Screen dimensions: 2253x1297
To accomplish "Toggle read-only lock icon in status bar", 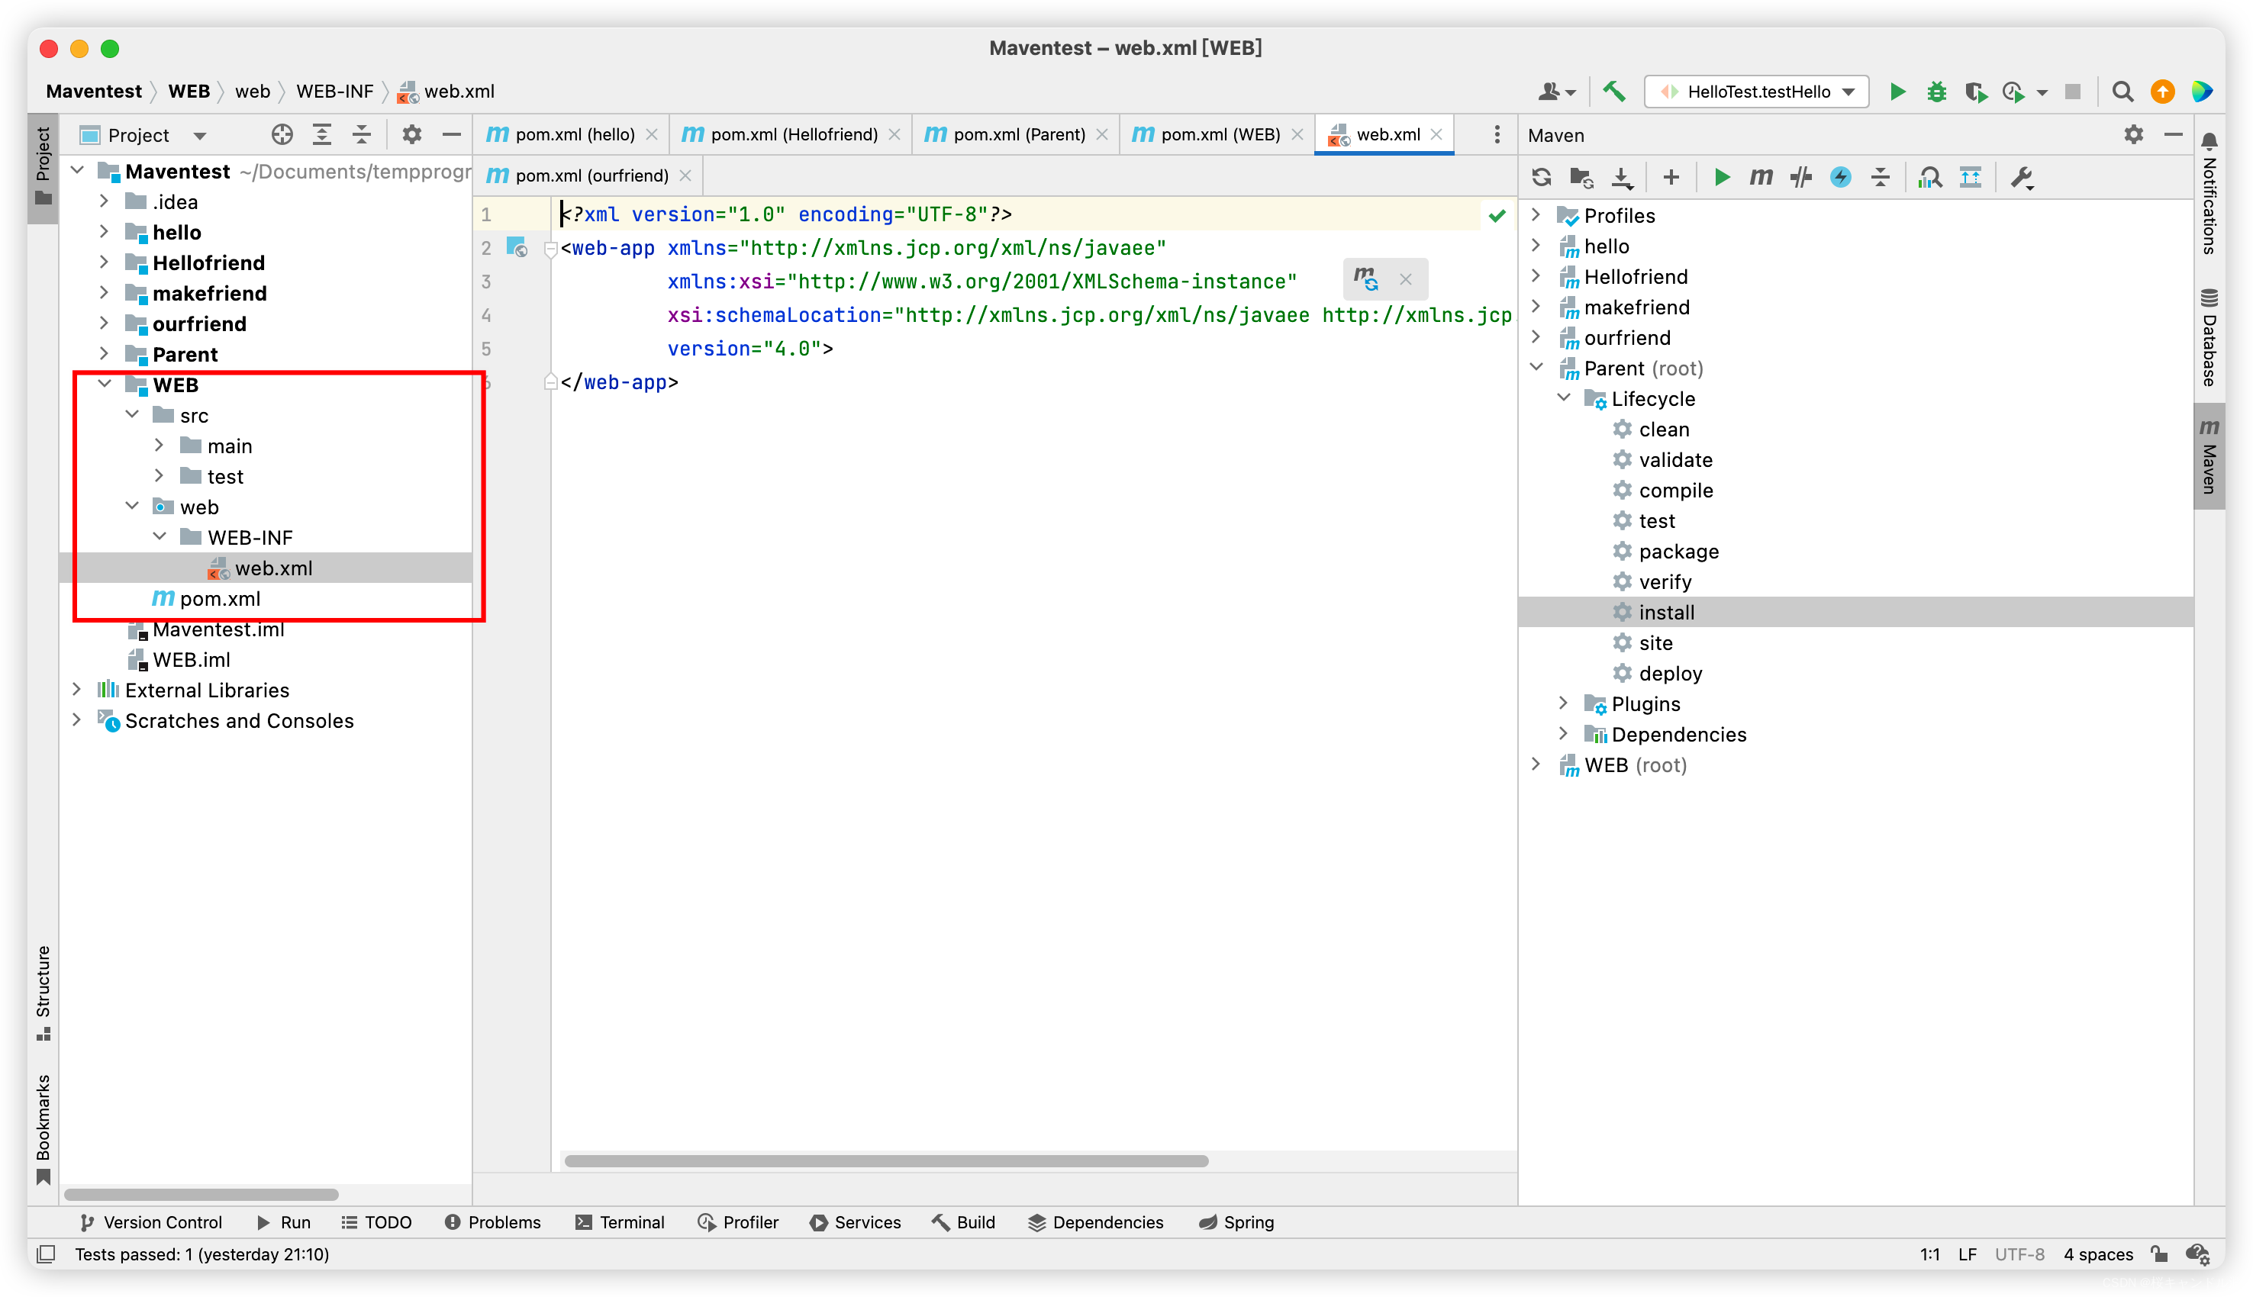I will click(2158, 1254).
